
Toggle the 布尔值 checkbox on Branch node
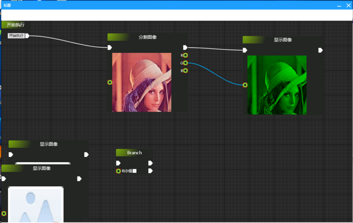coord(134,171)
